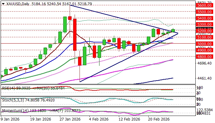The image size is (215, 123).
Task: Select the RSI(14) indicator label
Action: (9, 88)
